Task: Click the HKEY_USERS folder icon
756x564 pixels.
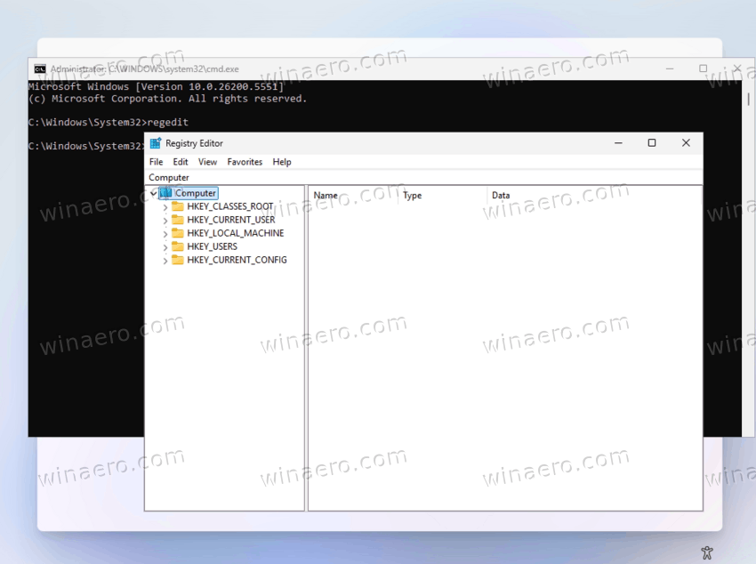Action: pyautogui.click(x=178, y=246)
